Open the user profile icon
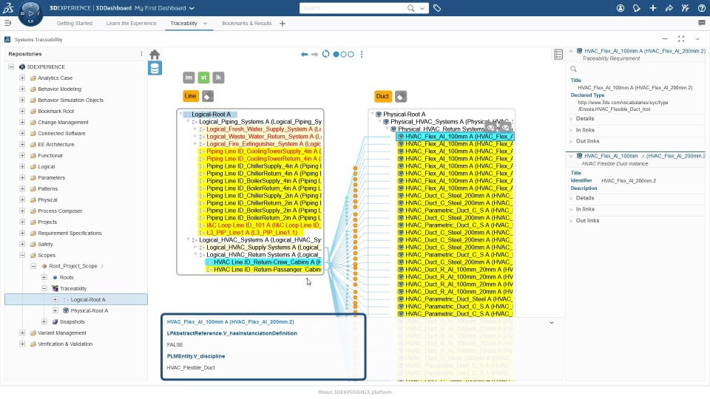 coord(621,8)
